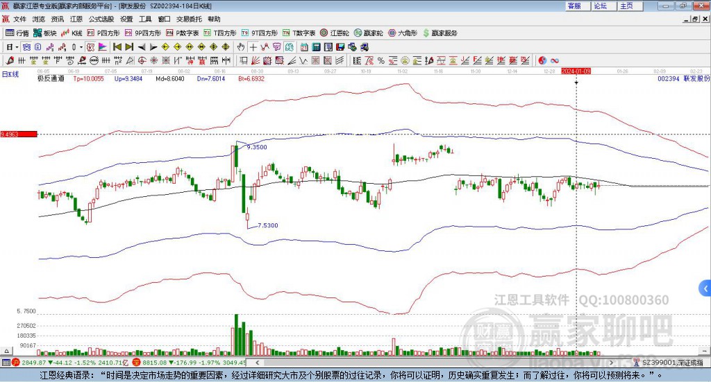Open the 帮助 menu
711x382 pixels.
(214, 19)
